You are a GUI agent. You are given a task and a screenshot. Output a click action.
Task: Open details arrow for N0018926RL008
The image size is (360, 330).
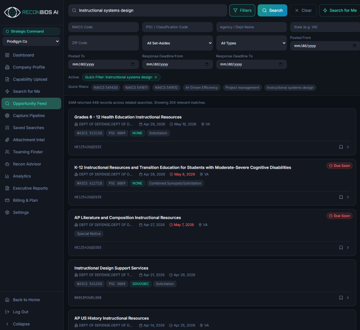coord(348,298)
